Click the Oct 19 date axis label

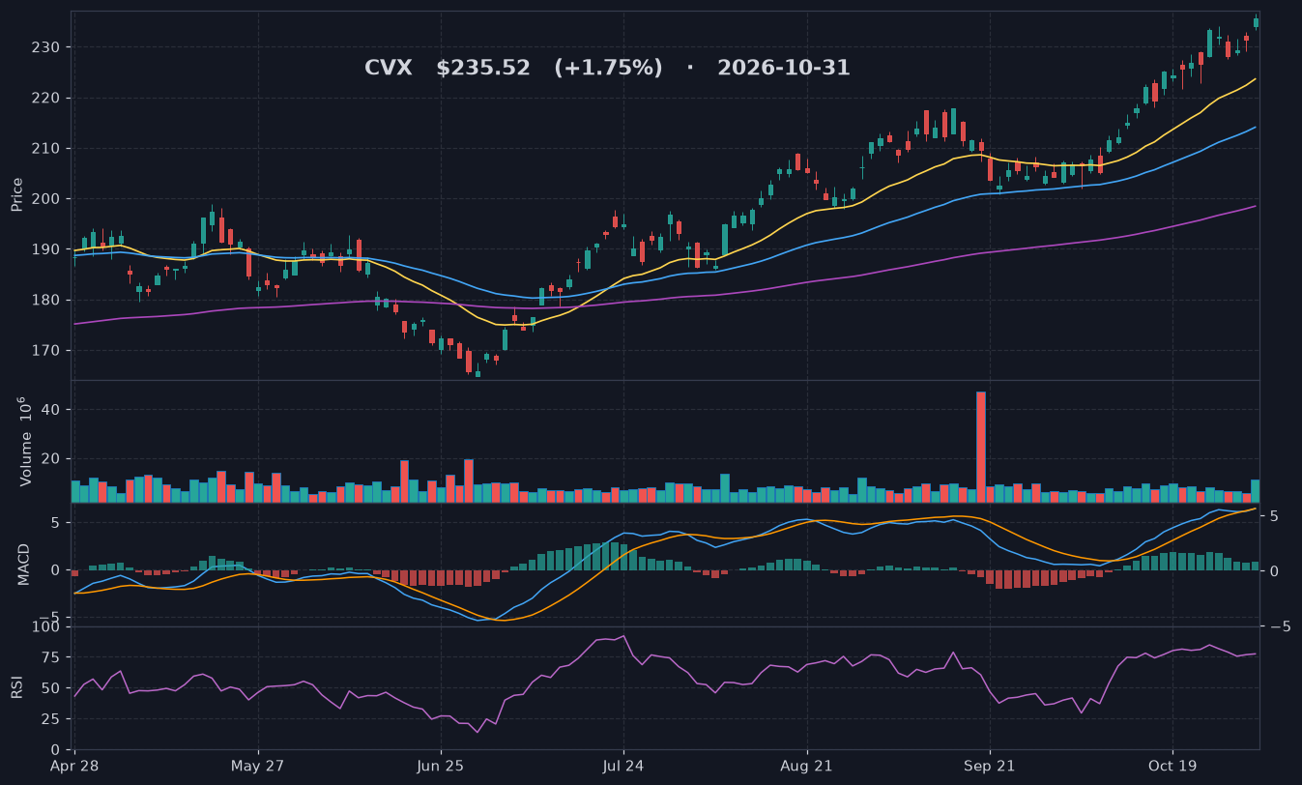1172,765
